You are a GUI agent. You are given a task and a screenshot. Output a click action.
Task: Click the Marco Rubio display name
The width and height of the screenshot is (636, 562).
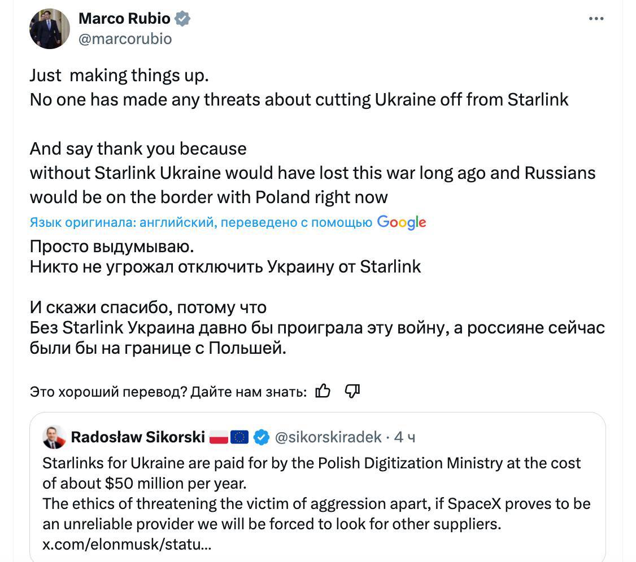(x=124, y=19)
